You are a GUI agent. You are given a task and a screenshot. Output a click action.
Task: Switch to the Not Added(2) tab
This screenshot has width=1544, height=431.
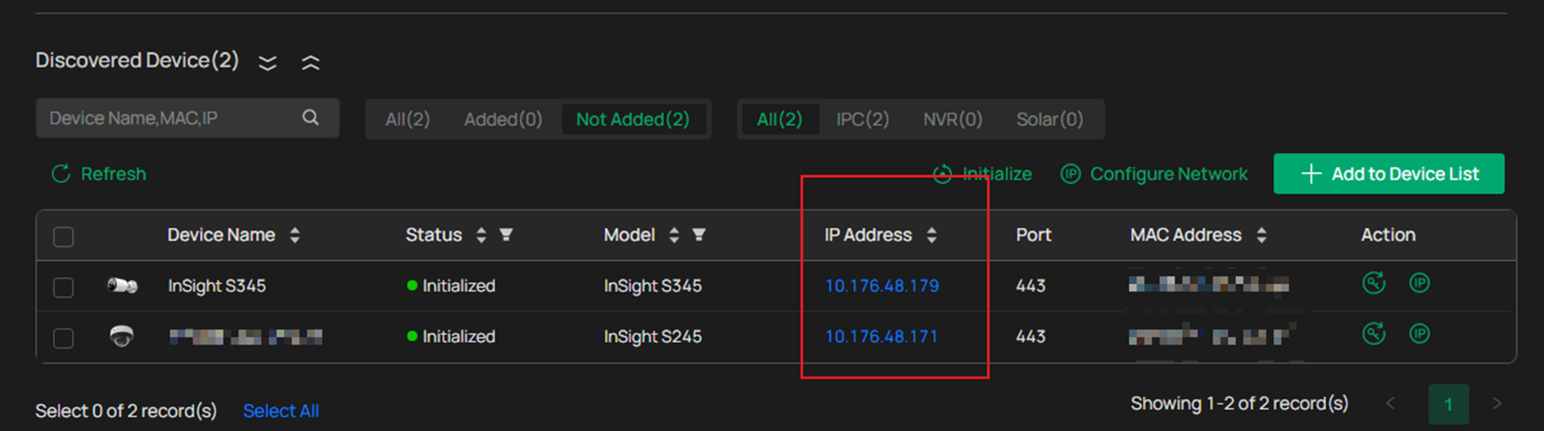point(633,119)
